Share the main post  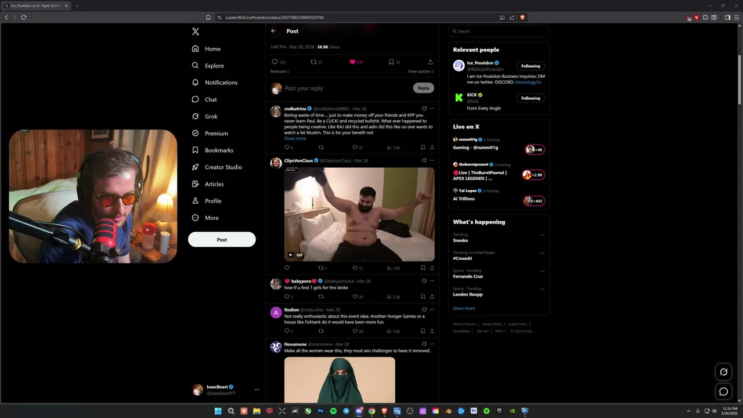click(430, 62)
